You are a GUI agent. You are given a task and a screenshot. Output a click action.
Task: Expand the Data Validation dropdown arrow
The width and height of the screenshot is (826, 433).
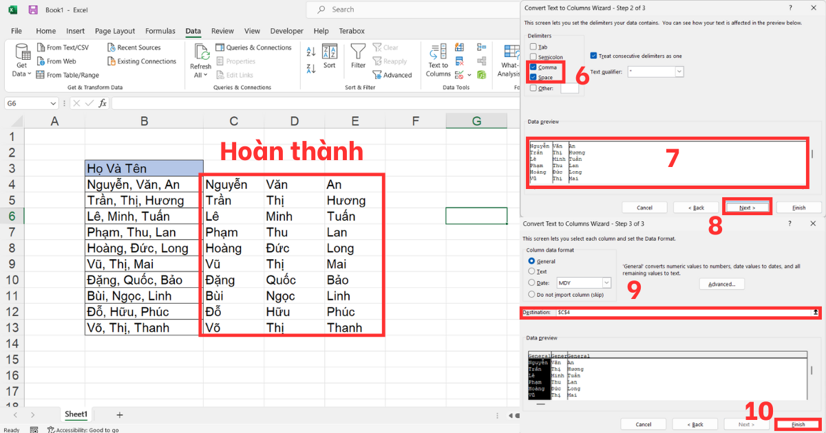coord(469,74)
